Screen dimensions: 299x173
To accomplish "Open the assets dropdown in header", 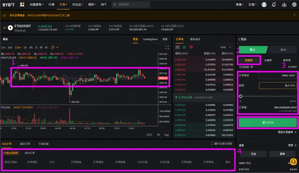I will pyautogui.click(x=240, y=4).
